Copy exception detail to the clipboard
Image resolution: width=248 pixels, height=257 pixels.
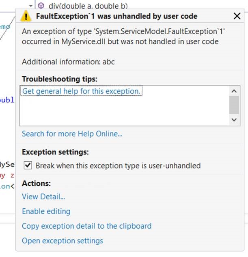(x=86, y=226)
